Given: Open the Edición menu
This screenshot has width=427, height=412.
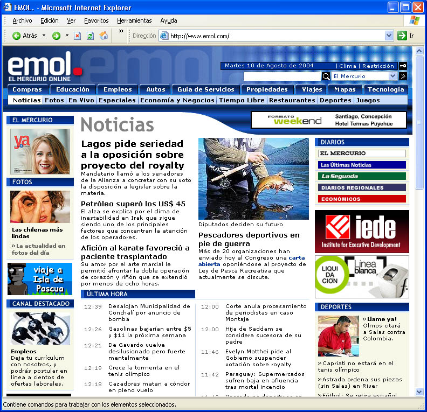Looking at the screenshot, I should (x=49, y=20).
